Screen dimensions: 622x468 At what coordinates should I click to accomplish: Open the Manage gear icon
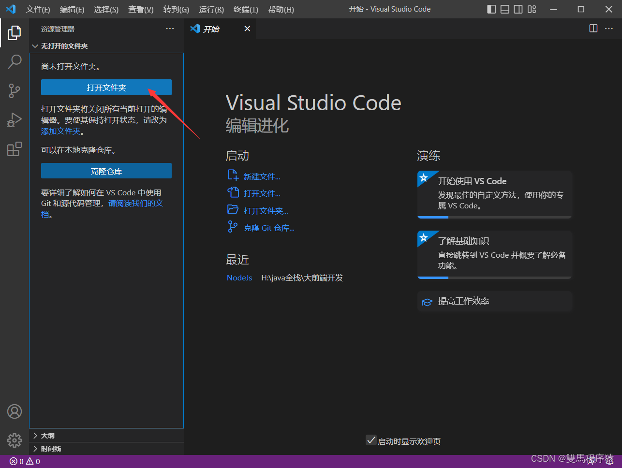tap(15, 440)
